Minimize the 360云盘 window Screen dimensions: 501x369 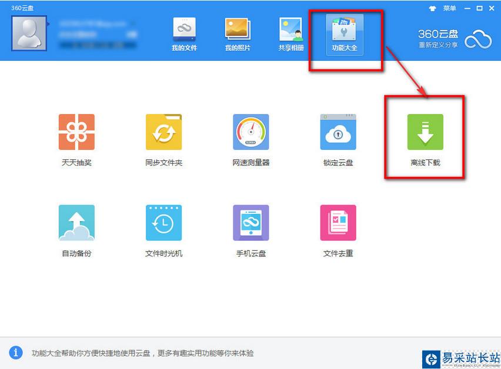[467, 9]
